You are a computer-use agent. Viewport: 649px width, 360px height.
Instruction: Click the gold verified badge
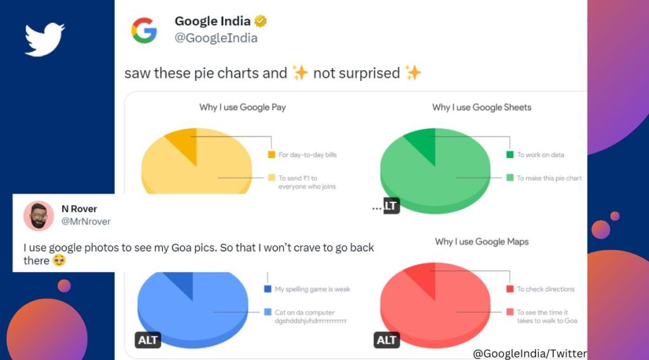point(260,21)
